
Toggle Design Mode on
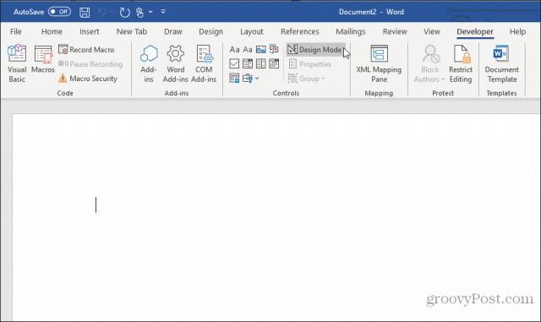pyautogui.click(x=315, y=50)
